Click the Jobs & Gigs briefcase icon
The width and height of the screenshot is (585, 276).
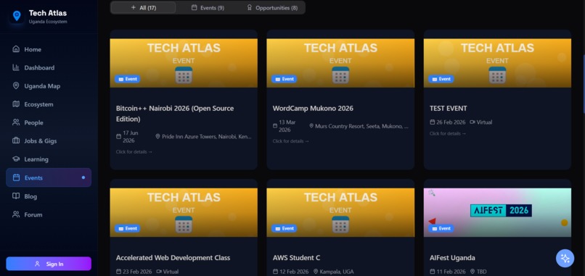(16, 141)
